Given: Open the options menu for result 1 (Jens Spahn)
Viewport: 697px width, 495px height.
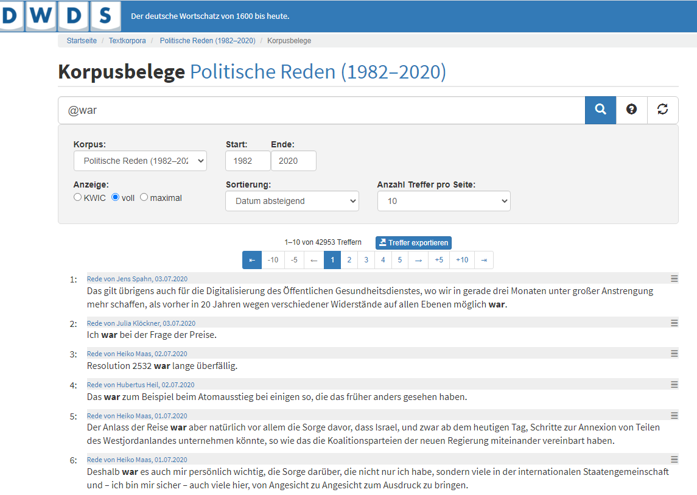Looking at the screenshot, I should (674, 279).
